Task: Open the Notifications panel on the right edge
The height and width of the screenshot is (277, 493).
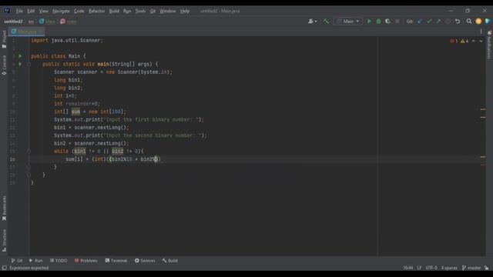Action: pos(489,45)
